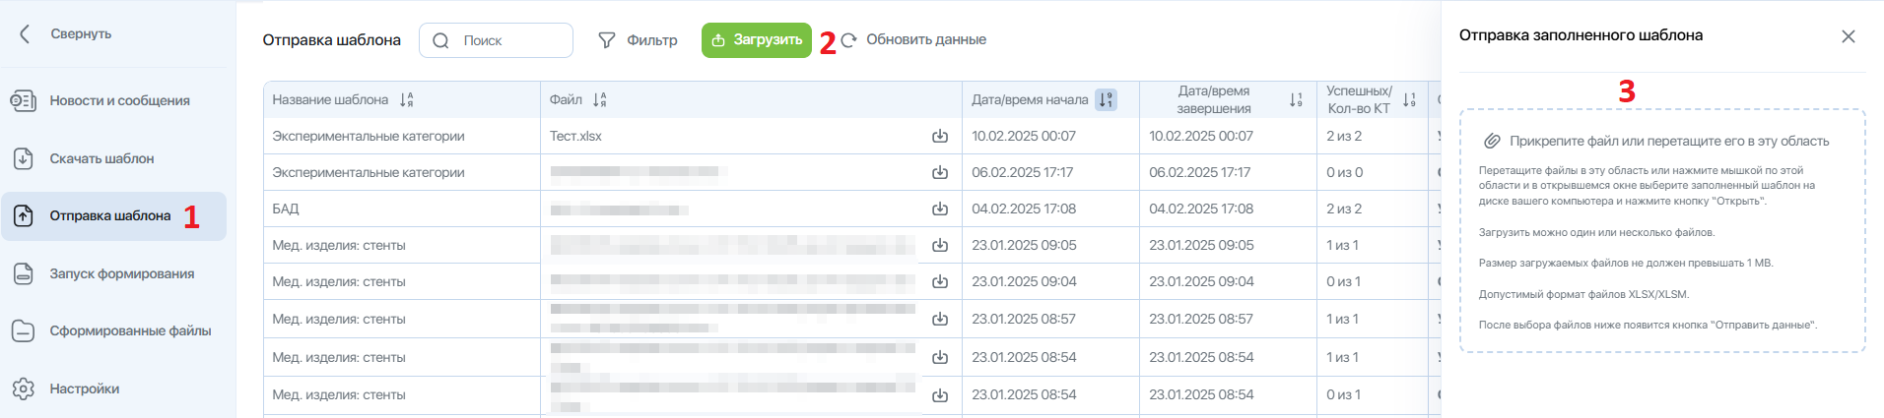The height and width of the screenshot is (418, 1884).
Task: Toggle sort on Дата/время начала
Action: (x=1107, y=99)
